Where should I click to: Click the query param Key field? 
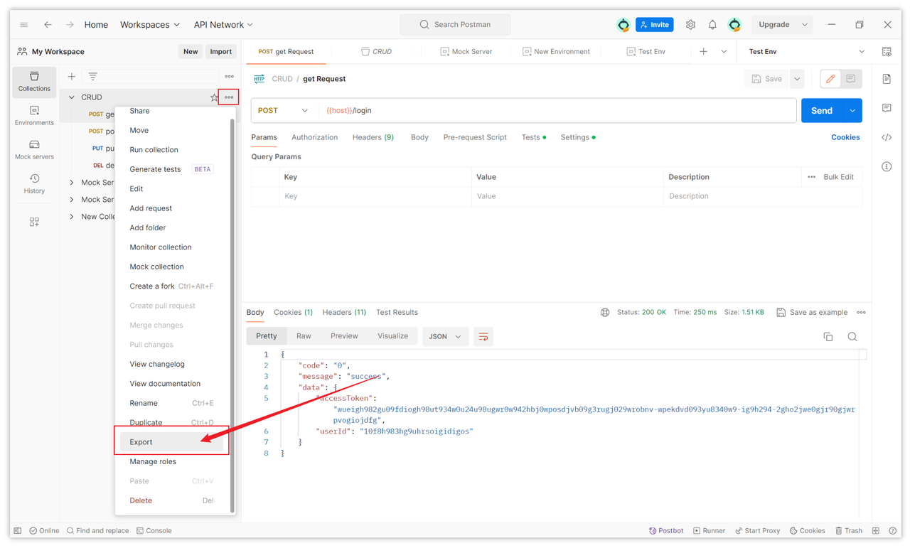[x=375, y=196]
